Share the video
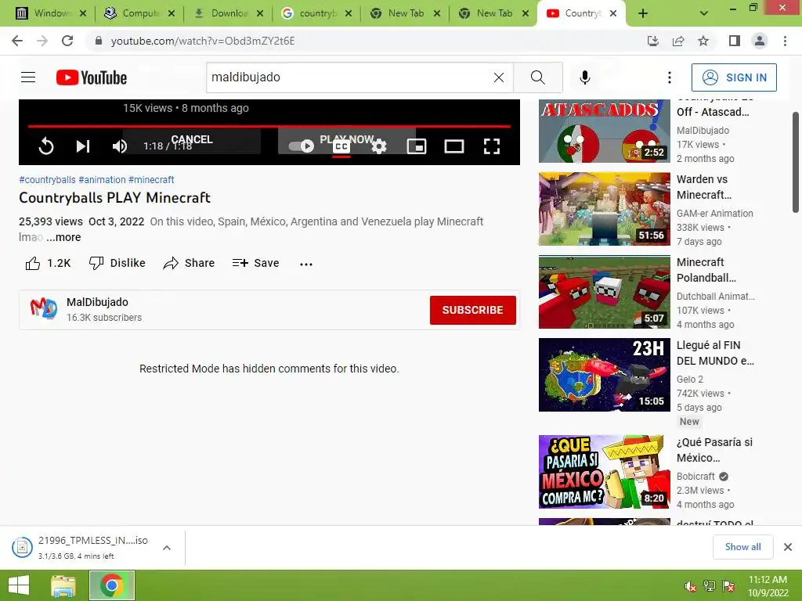802x601 pixels. click(189, 263)
